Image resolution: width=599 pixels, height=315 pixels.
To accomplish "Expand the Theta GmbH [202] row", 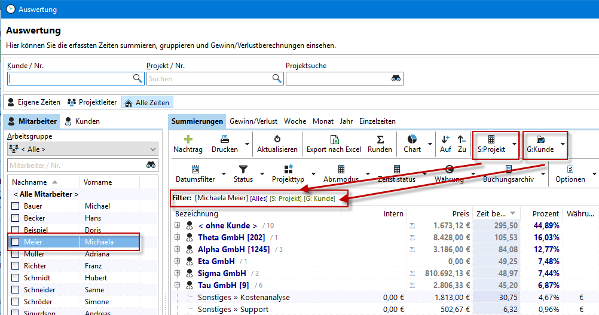I will tap(178, 237).
